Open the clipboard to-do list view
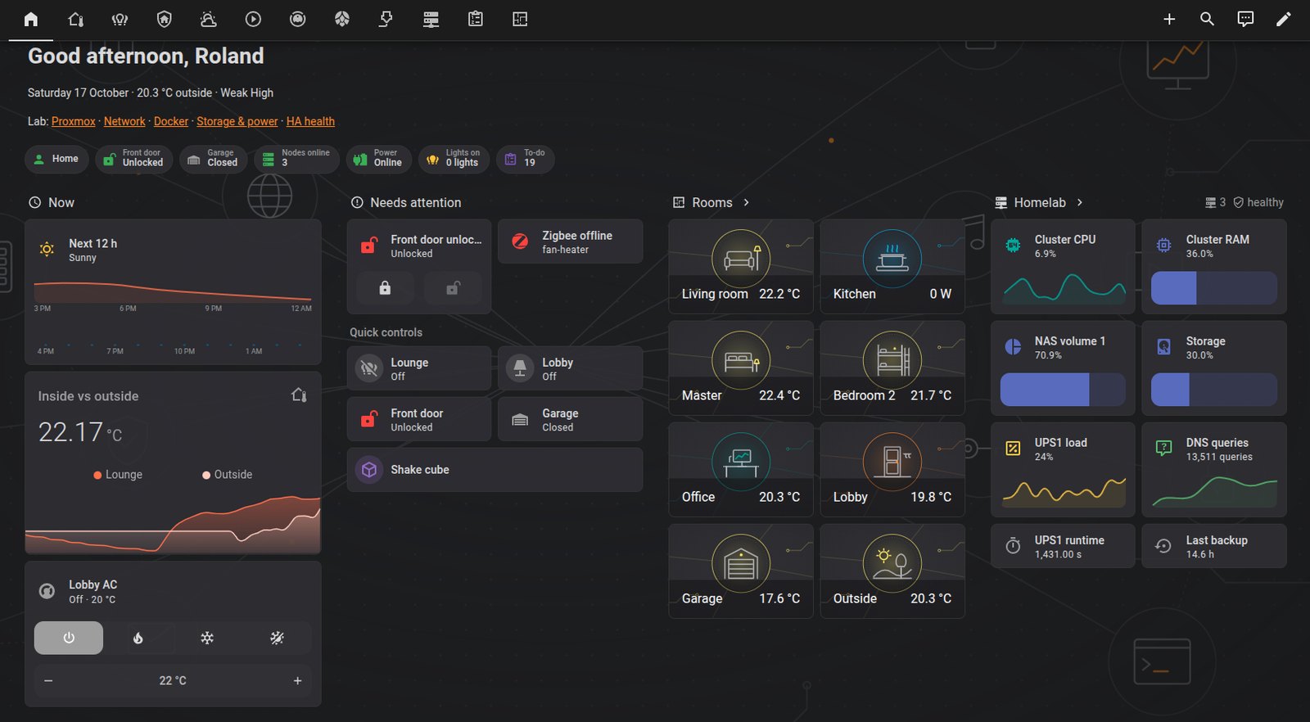This screenshot has height=722, width=1310. 475,19
